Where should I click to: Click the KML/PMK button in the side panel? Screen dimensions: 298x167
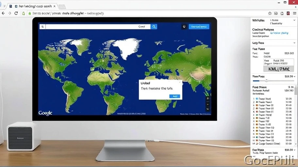click(279, 69)
